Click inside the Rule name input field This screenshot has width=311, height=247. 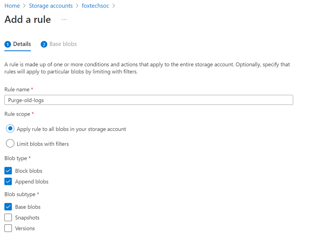pos(148,100)
